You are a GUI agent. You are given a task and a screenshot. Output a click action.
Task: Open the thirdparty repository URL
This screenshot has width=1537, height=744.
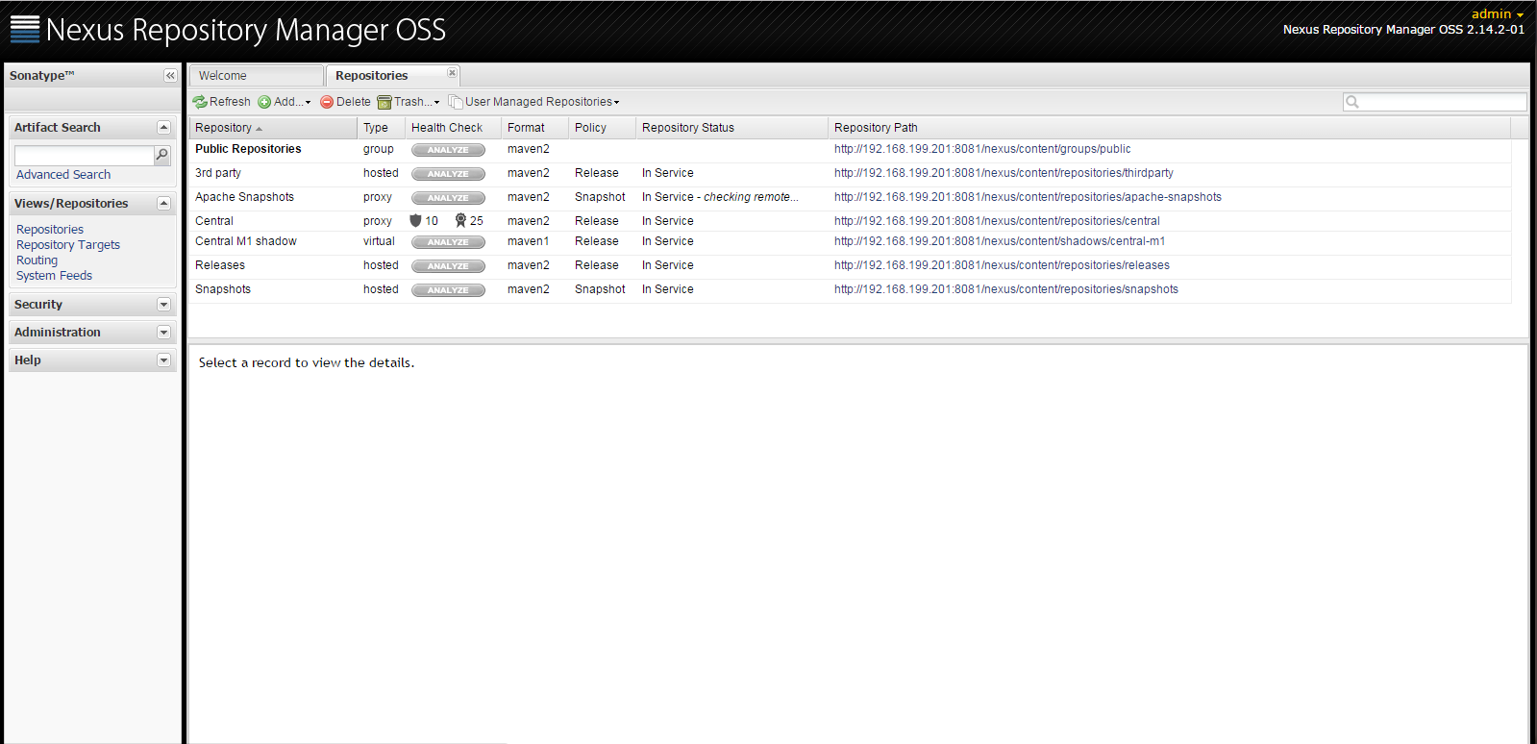1004,173
